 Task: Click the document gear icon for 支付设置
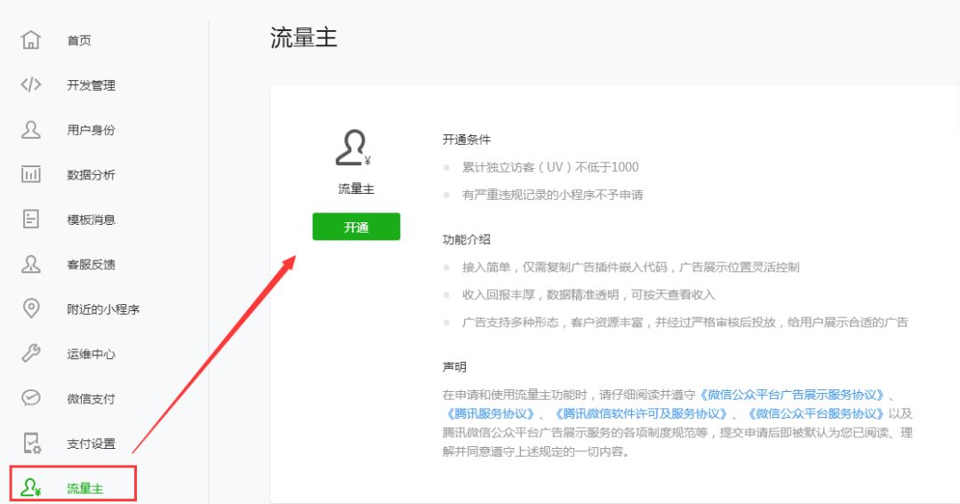tap(32, 443)
